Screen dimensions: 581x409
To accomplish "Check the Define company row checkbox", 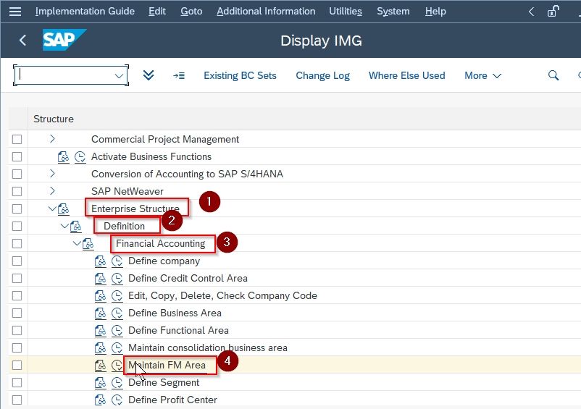I will [x=17, y=261].
